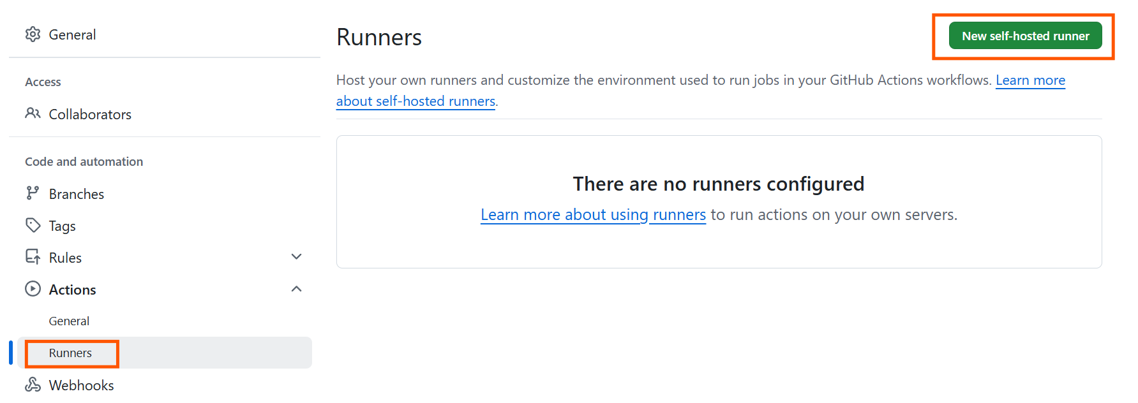This screenshot has height=403, width=1138.
Task: Click the Branches git-branch icon
Action: coord(33,193)
